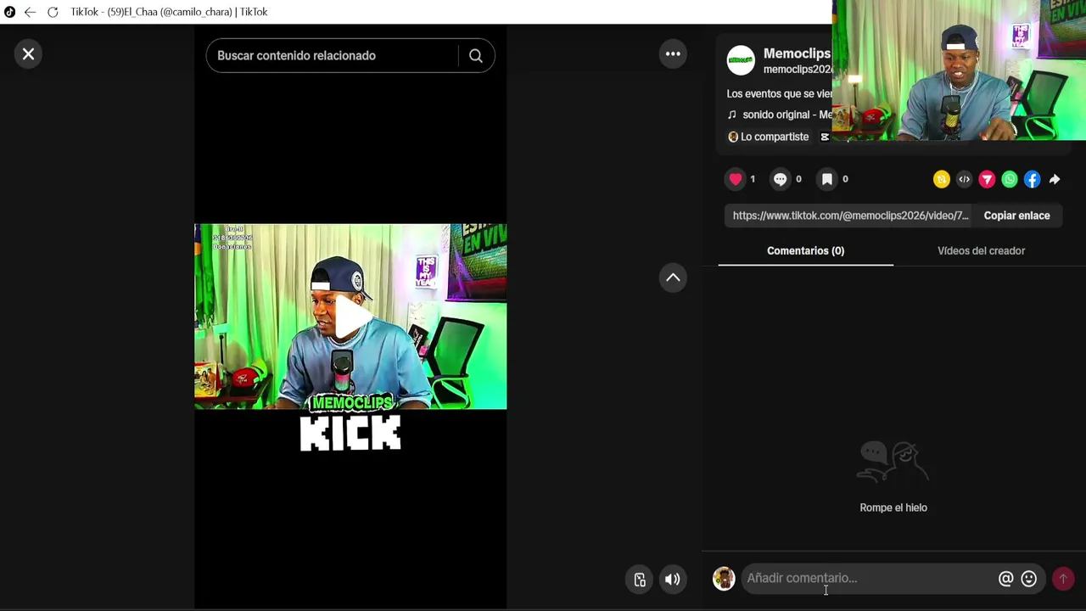Save the video with the bookmark icon
Image resolution: width=1086 pixels, height=611 pixels.
click(x=827, y=179)
